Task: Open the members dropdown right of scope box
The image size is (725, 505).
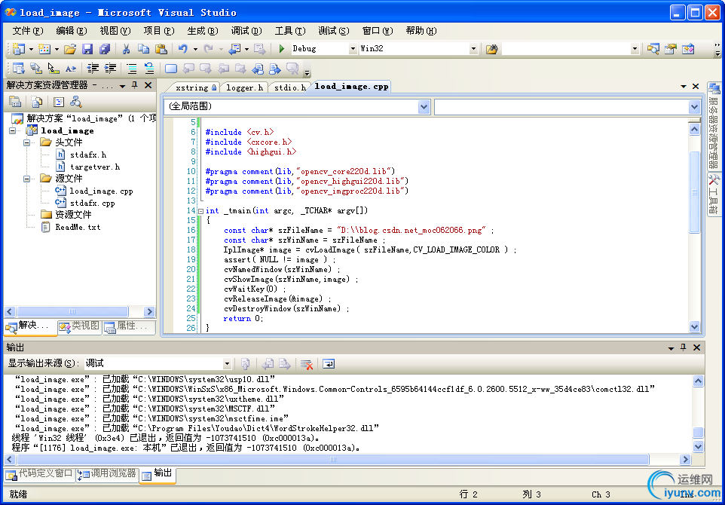Action: 695,107
